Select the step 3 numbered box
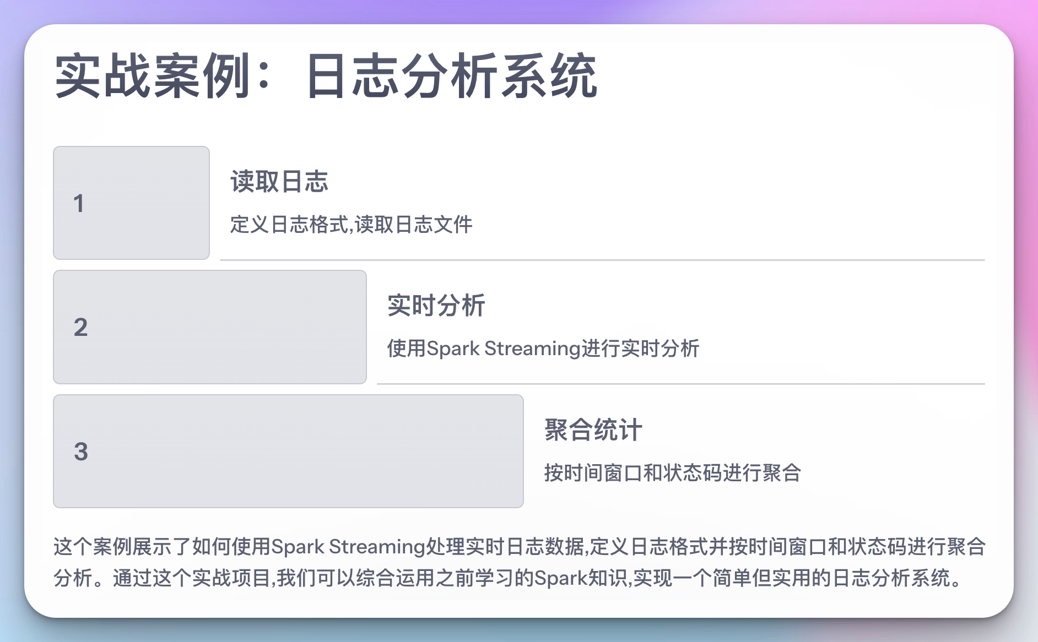The image size is (1038, 642). point(288,451)
